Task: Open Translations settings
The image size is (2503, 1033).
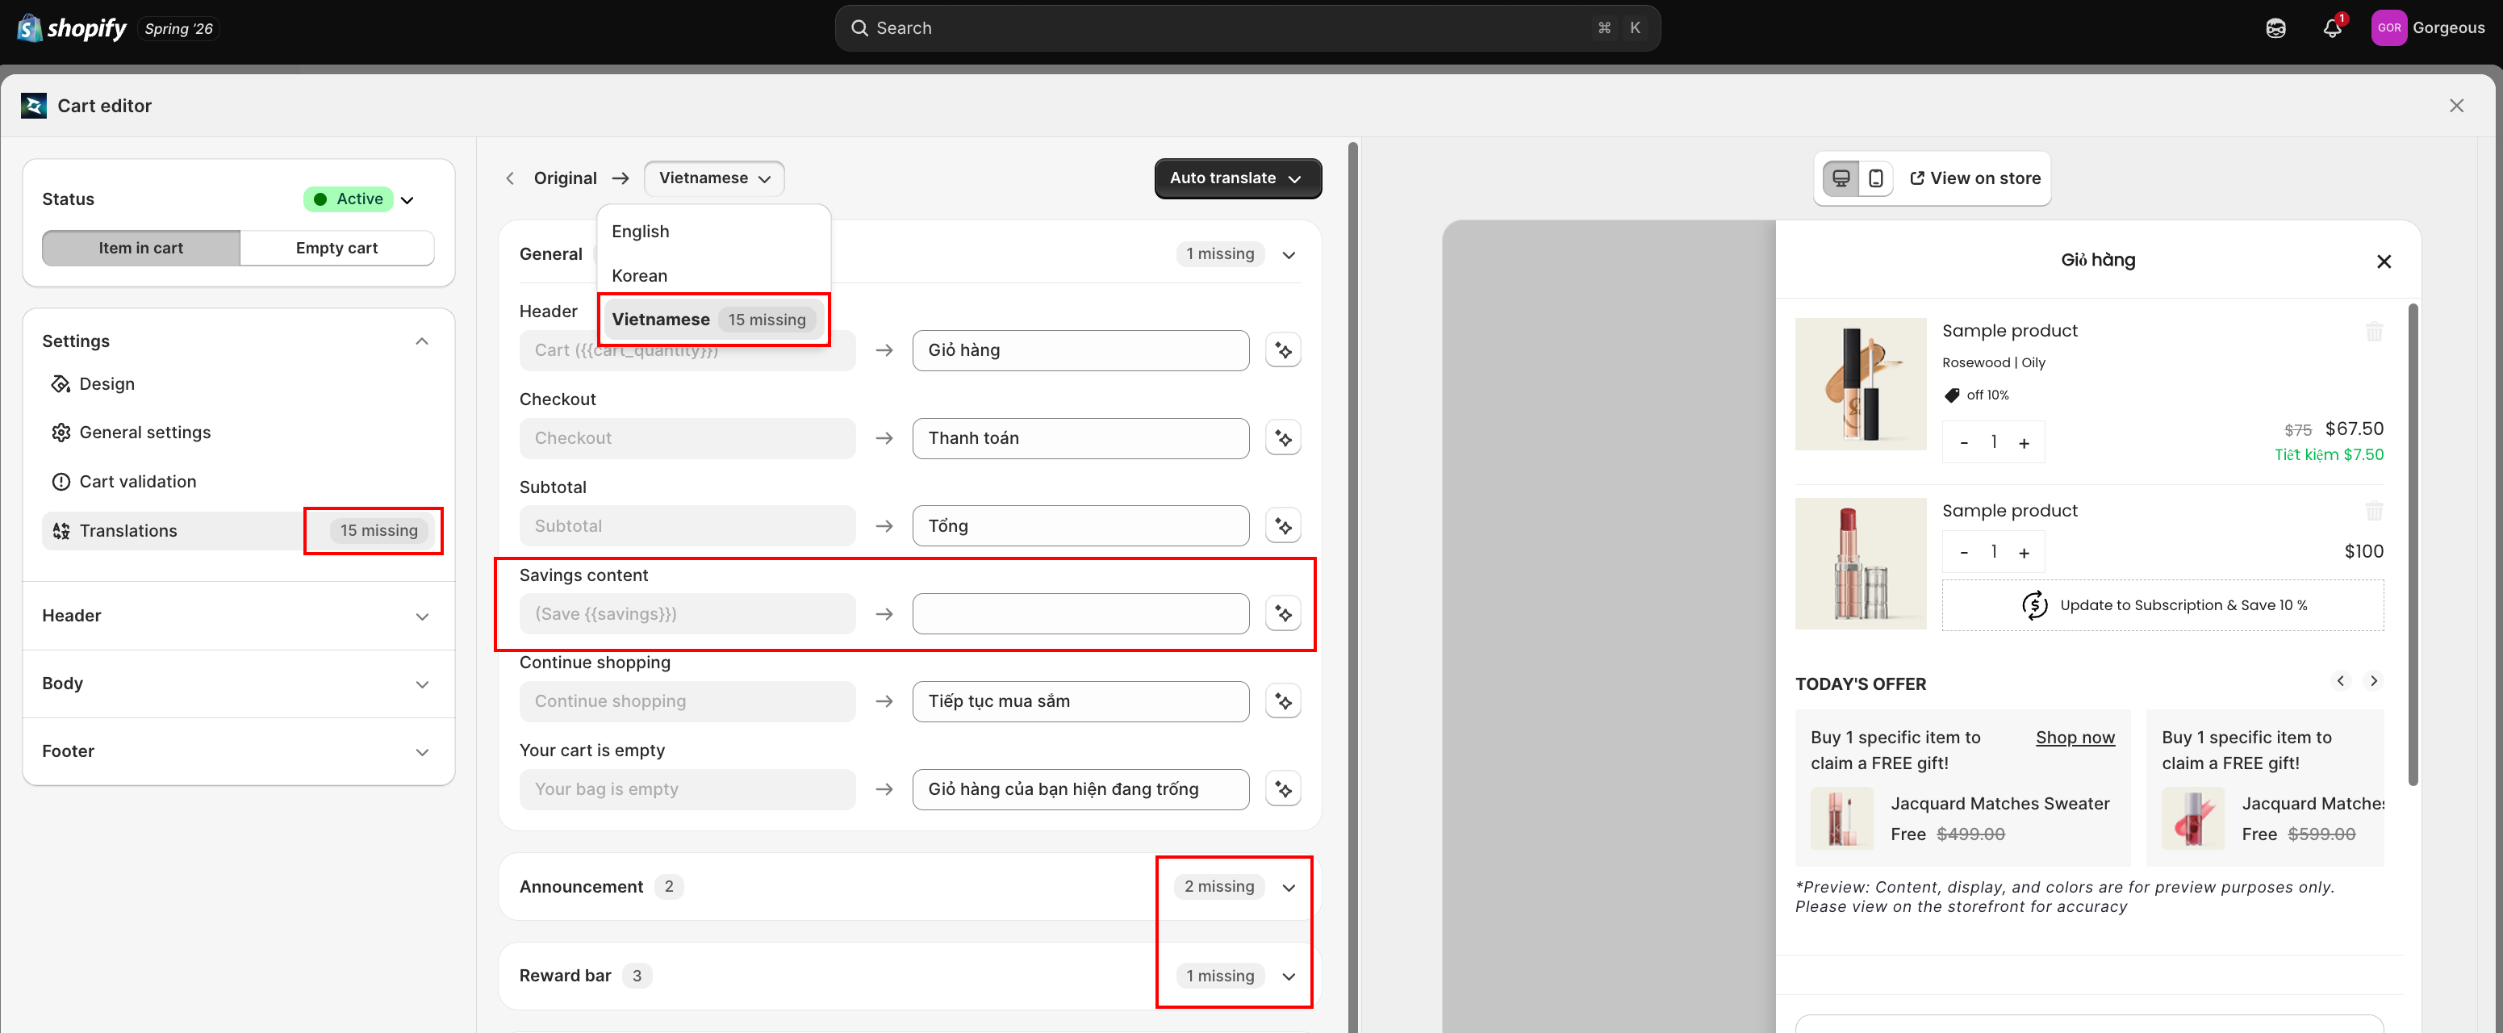Action: point(238,530)
